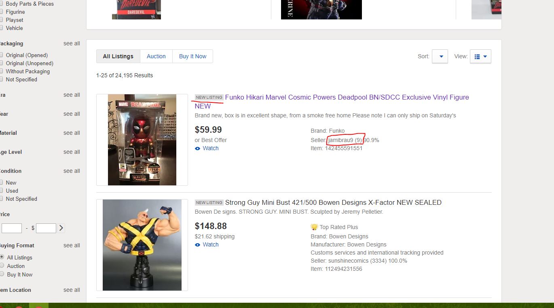
Task: Click the minimum price input field
Action: [12, 228]
